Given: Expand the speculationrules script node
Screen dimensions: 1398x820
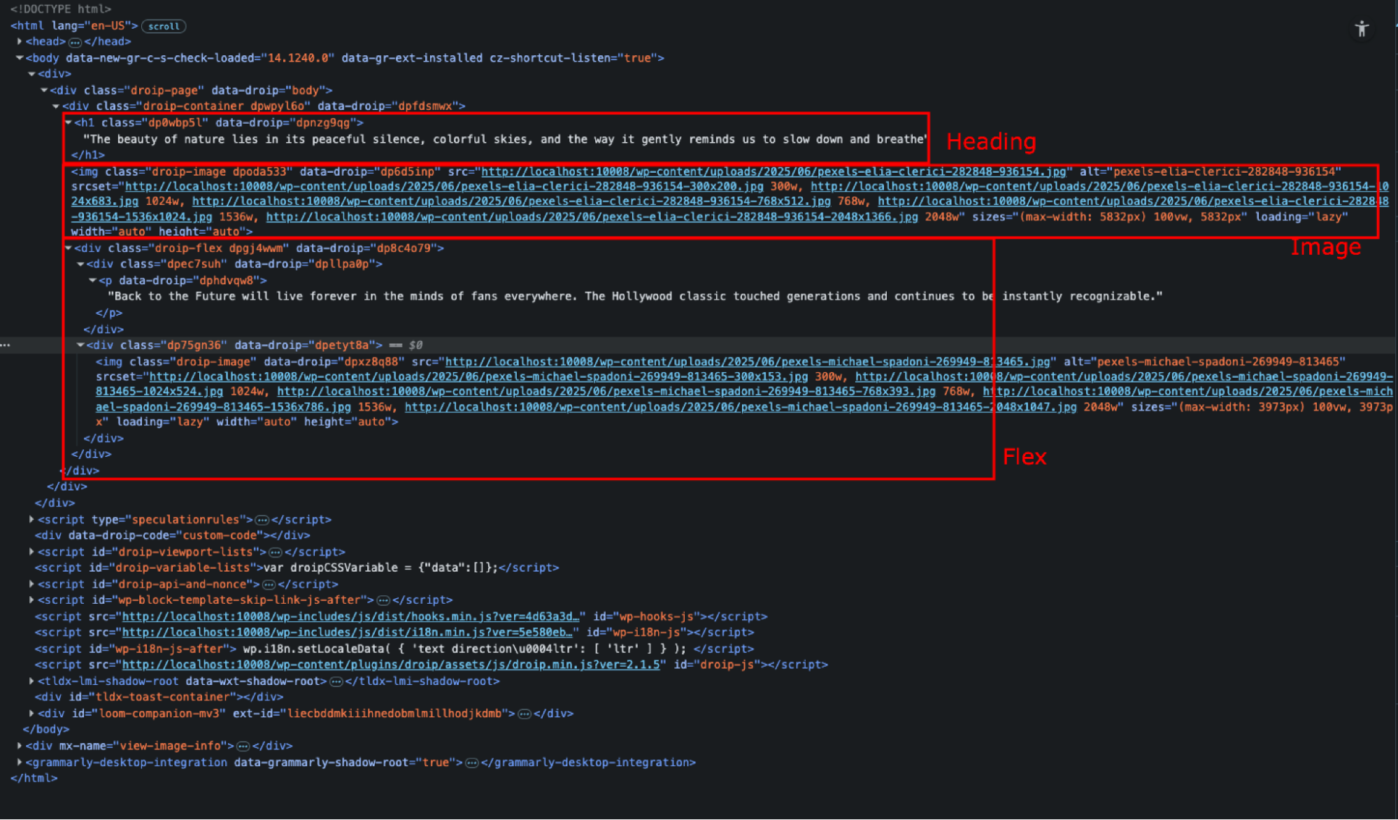Looking at the screenshot, I should [x=31, y=519].
